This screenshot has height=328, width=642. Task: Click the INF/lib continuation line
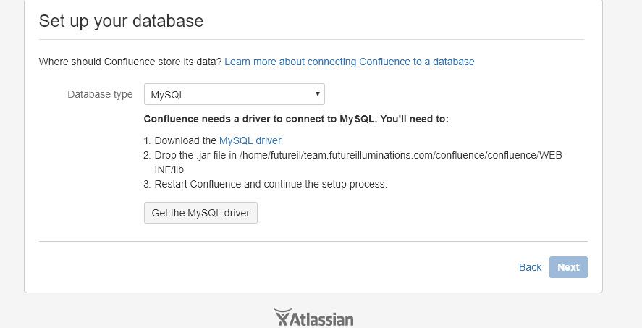(169, 169)
